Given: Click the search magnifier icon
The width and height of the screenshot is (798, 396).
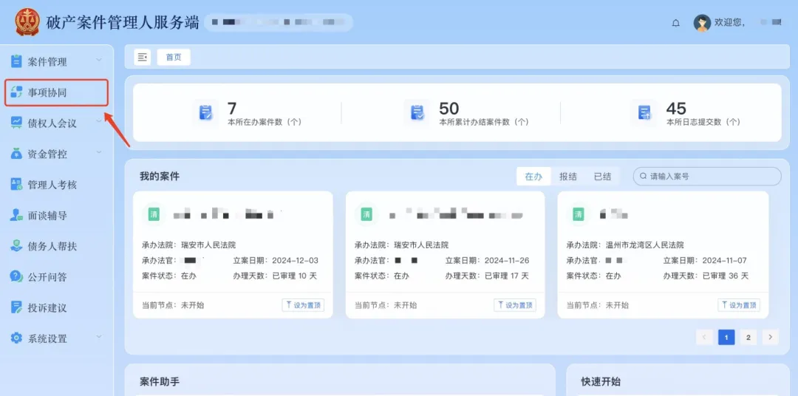Looking at the screenshot, I should click(x=644, y=176).
